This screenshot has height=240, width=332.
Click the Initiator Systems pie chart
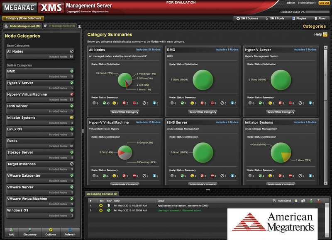pyautogui.click(x=281, y=153)
